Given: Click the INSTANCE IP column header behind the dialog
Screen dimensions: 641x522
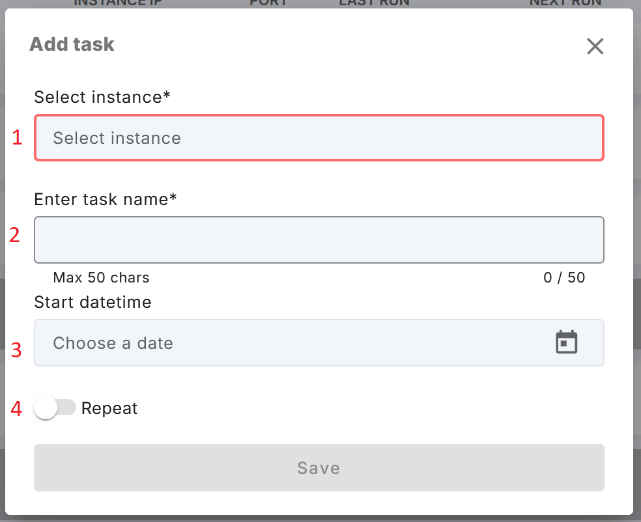Looking at the screenshot, I should point(118,3).
